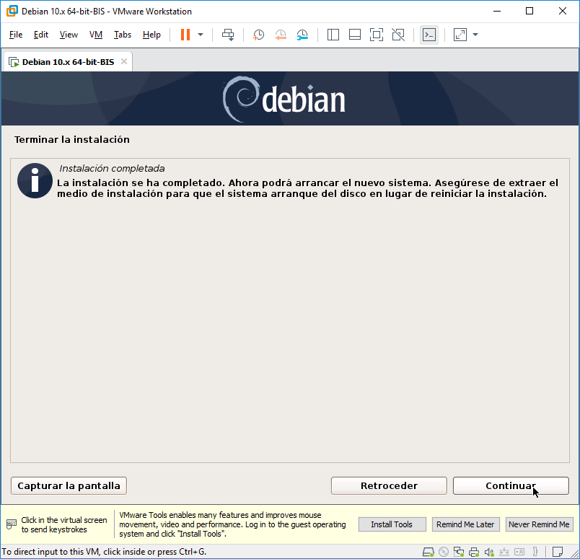Click the network adapter status icon
The image size is (580, 559).
coord(459,552)
